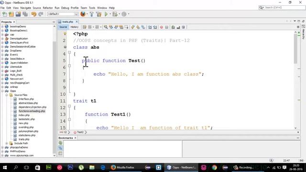Switch to the History view button

pyautogui.click(x=75, y=27)
